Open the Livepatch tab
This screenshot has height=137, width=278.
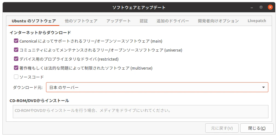click(x=257, y=21)
